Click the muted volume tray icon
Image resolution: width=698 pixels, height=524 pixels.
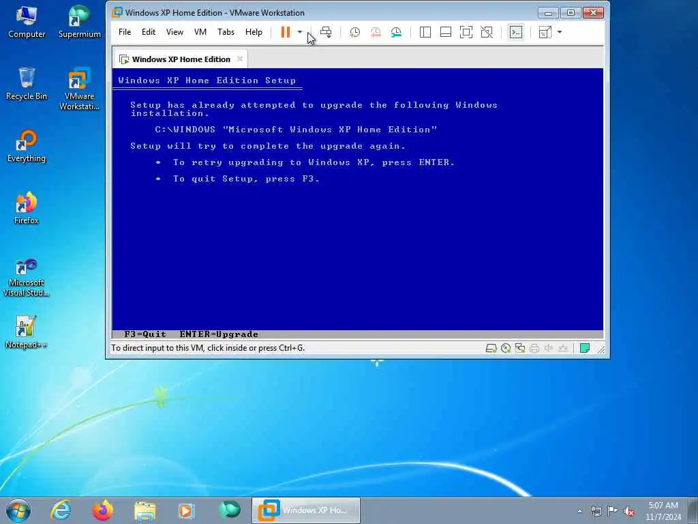(629, 511)
